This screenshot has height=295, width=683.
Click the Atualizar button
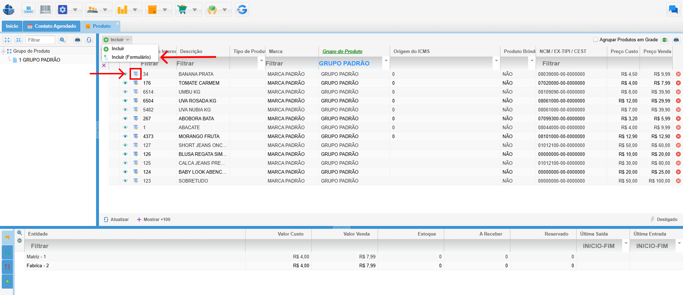click(116, 220)
